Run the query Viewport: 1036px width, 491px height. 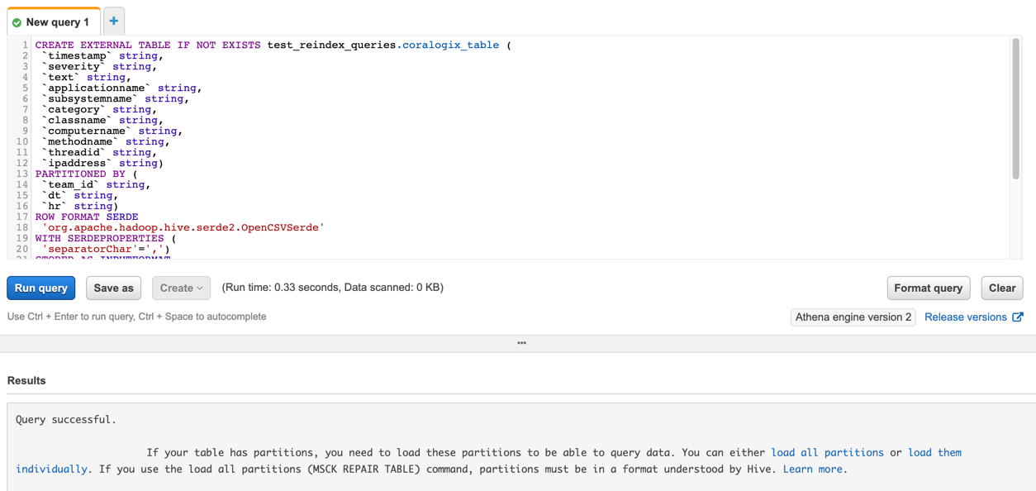click(41, 288)
